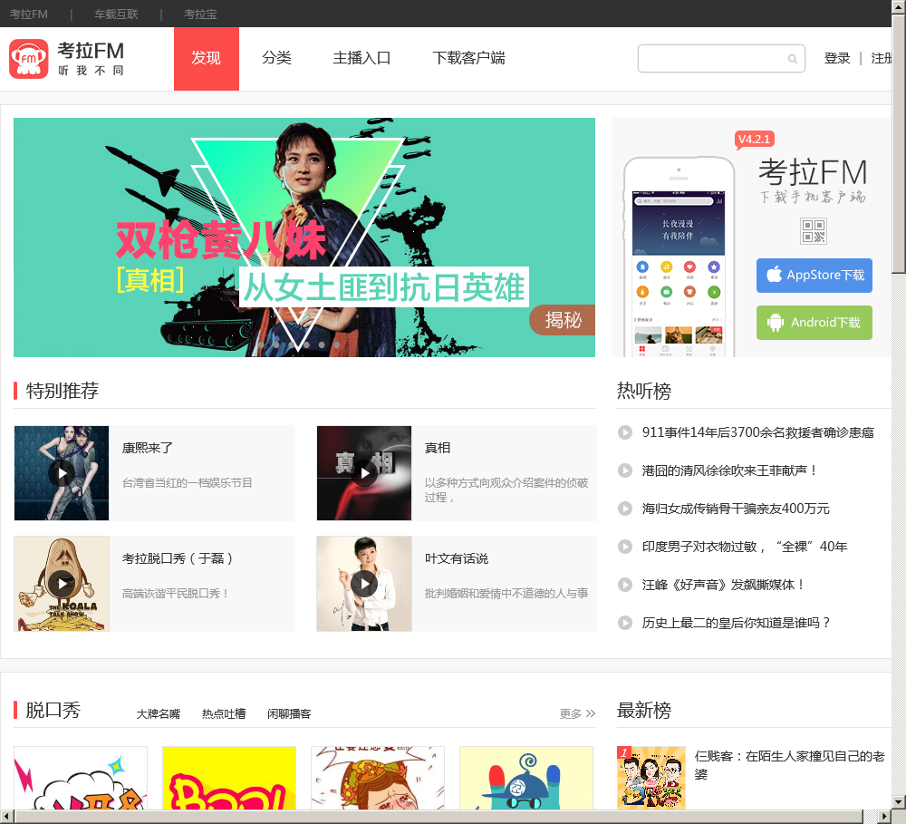Click the phone app preview image
This screenshot has height=824, width=906.
(x=679, y=257)
